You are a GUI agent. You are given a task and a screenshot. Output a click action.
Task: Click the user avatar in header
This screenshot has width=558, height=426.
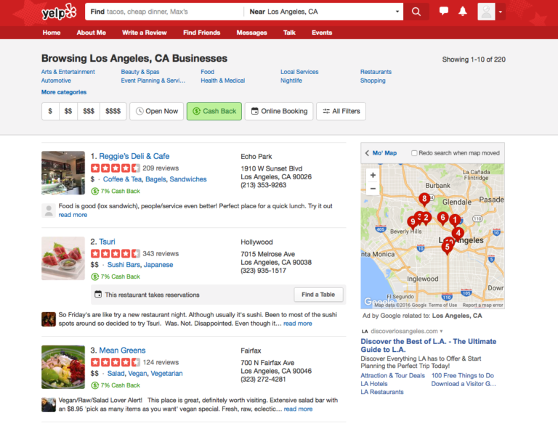[x=486, y=12]
